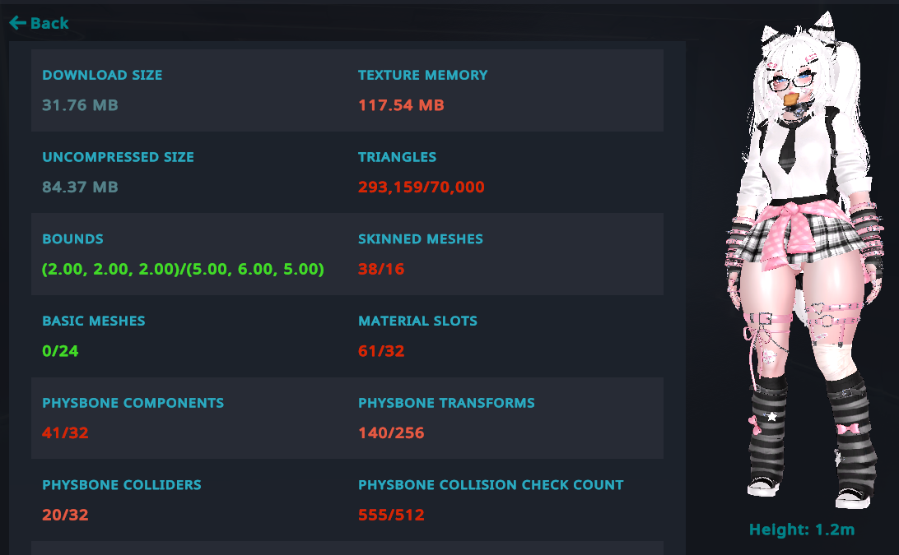Select the 41/32 physbone components value
This screenshot has height=555, width=899.
point(65,433)
